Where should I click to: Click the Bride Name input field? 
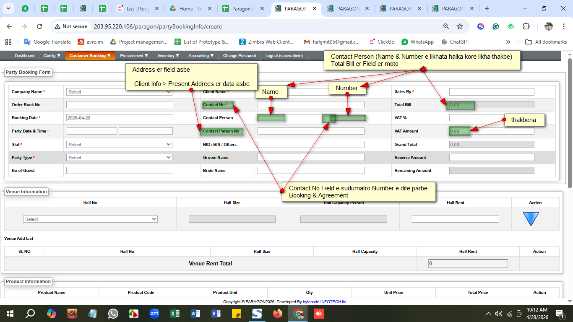(x=311, y=171)
